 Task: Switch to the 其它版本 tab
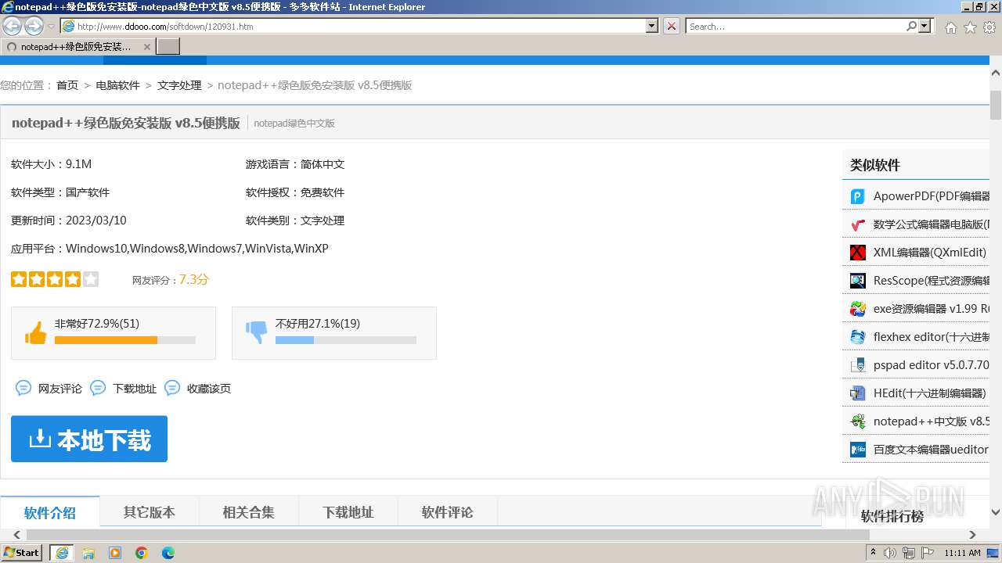point(150,512)
